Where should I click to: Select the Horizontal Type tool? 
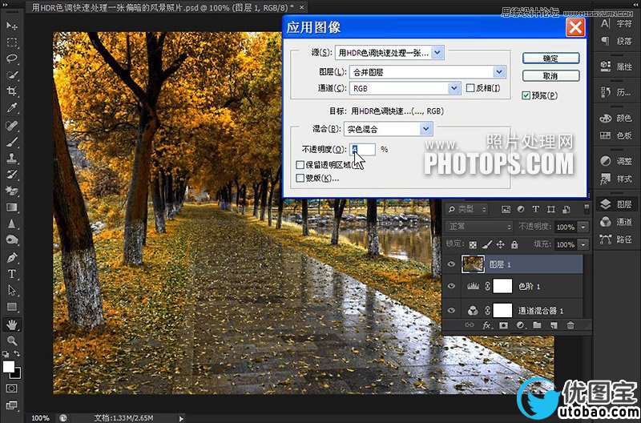[12, 274]
